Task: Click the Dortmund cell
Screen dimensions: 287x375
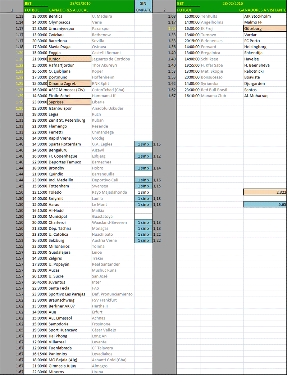Action: 69,77
